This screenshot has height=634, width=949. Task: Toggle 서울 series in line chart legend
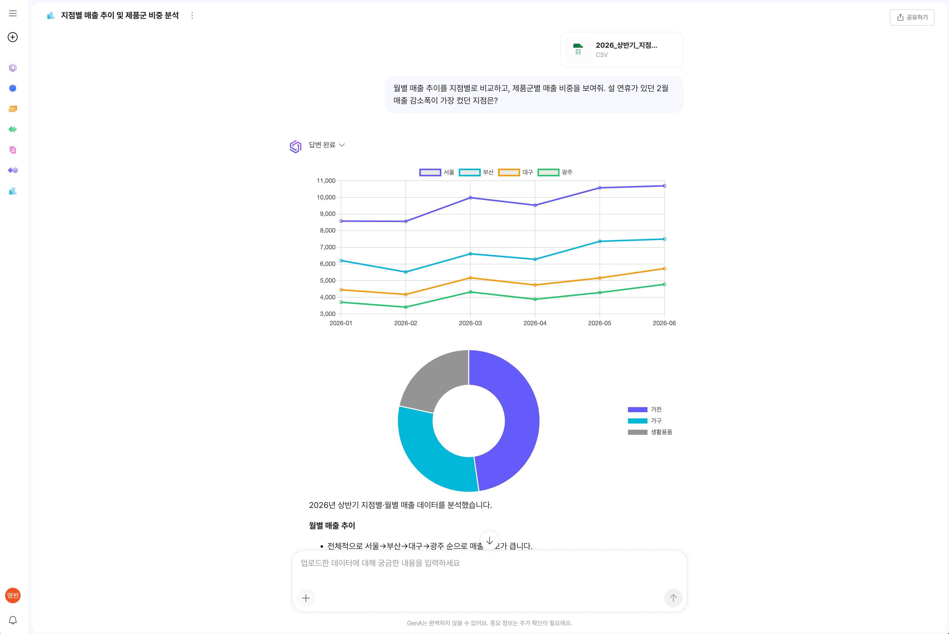pos(437,172)
